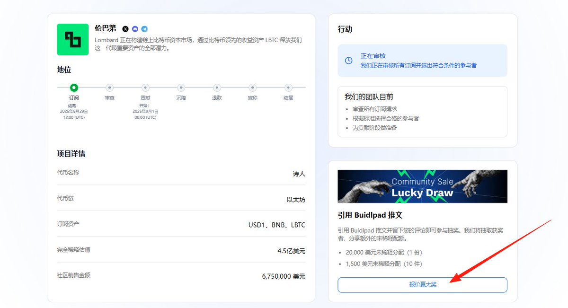Screen dimensions: 568x308
Task: Click the 地位 section heading
Action: [64, 70]
